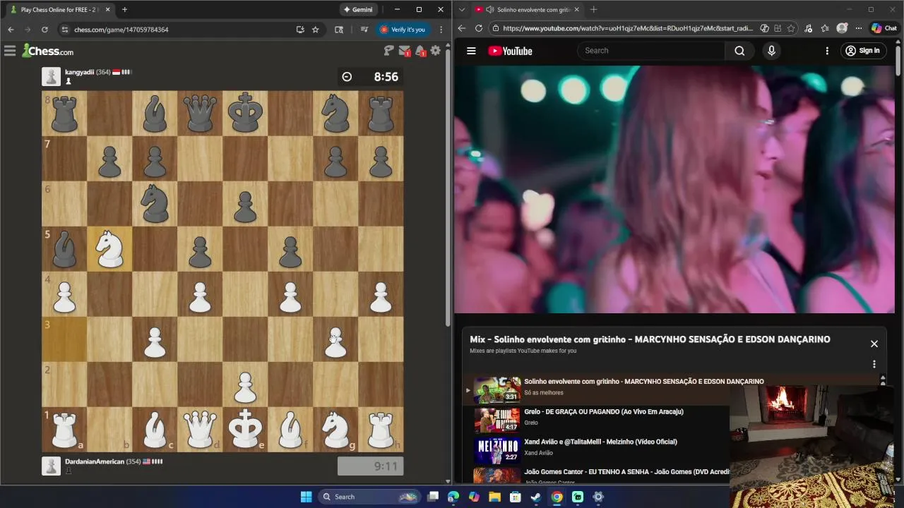Open new tab in Chrome window
This screenshot has width=904, height=508.
click(x=124, y=10)
